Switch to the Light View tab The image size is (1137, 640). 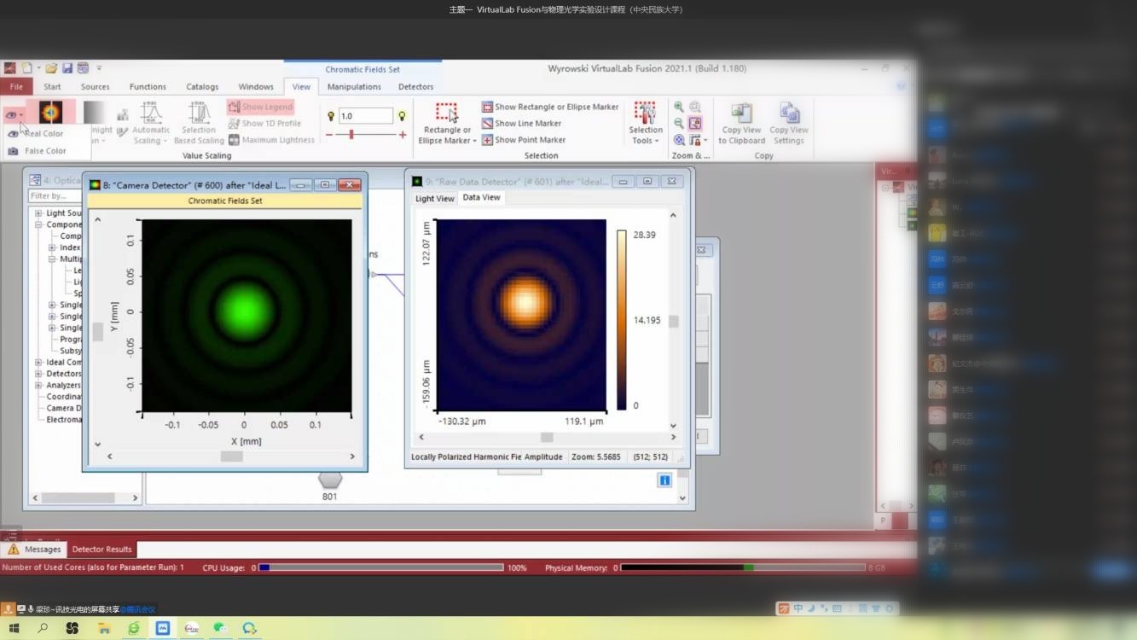[434, 199]
